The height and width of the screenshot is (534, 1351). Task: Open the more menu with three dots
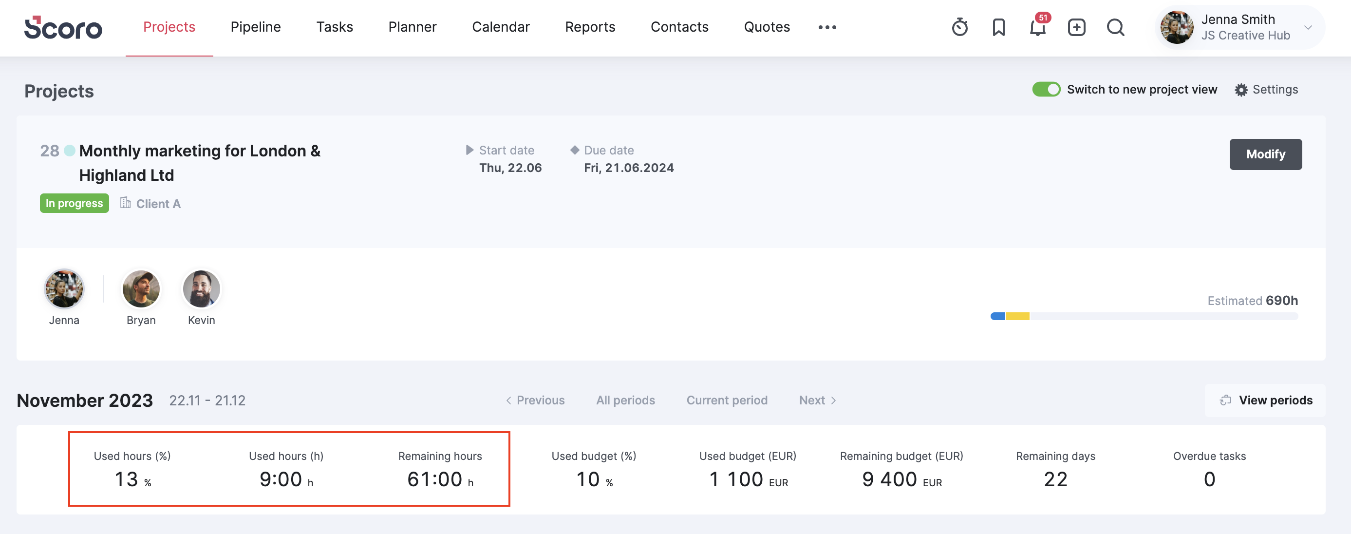[x=827, y=27]
